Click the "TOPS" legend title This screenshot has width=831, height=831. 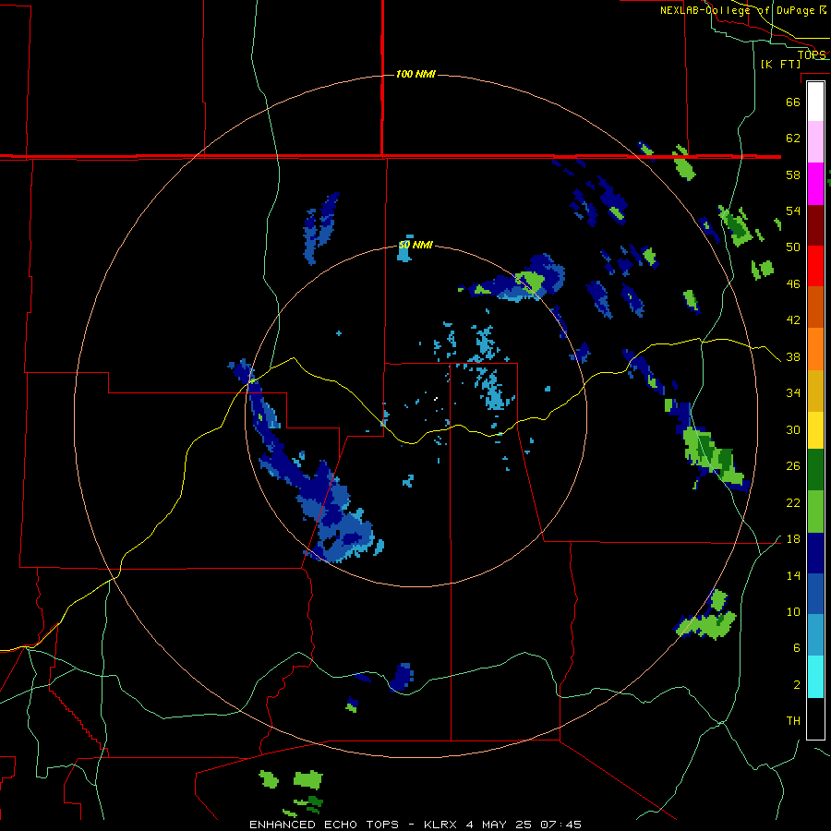tap(812, 54)
